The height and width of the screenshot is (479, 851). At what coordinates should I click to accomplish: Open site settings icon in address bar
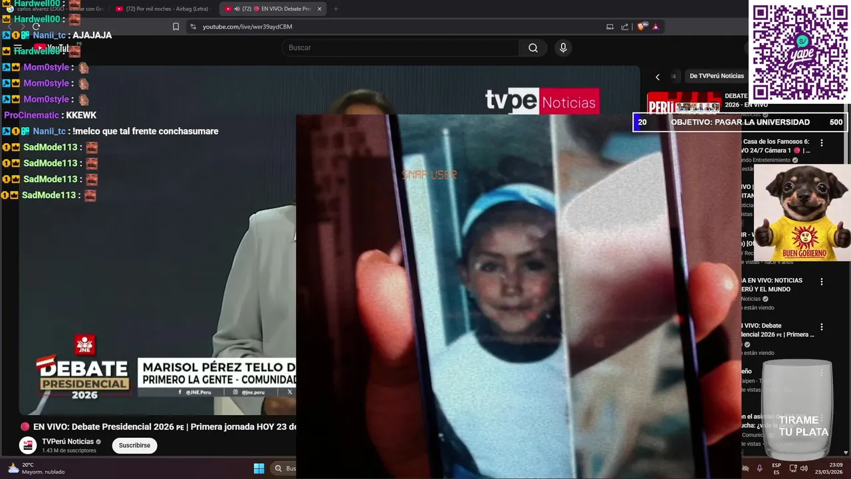tap(193, 27)
